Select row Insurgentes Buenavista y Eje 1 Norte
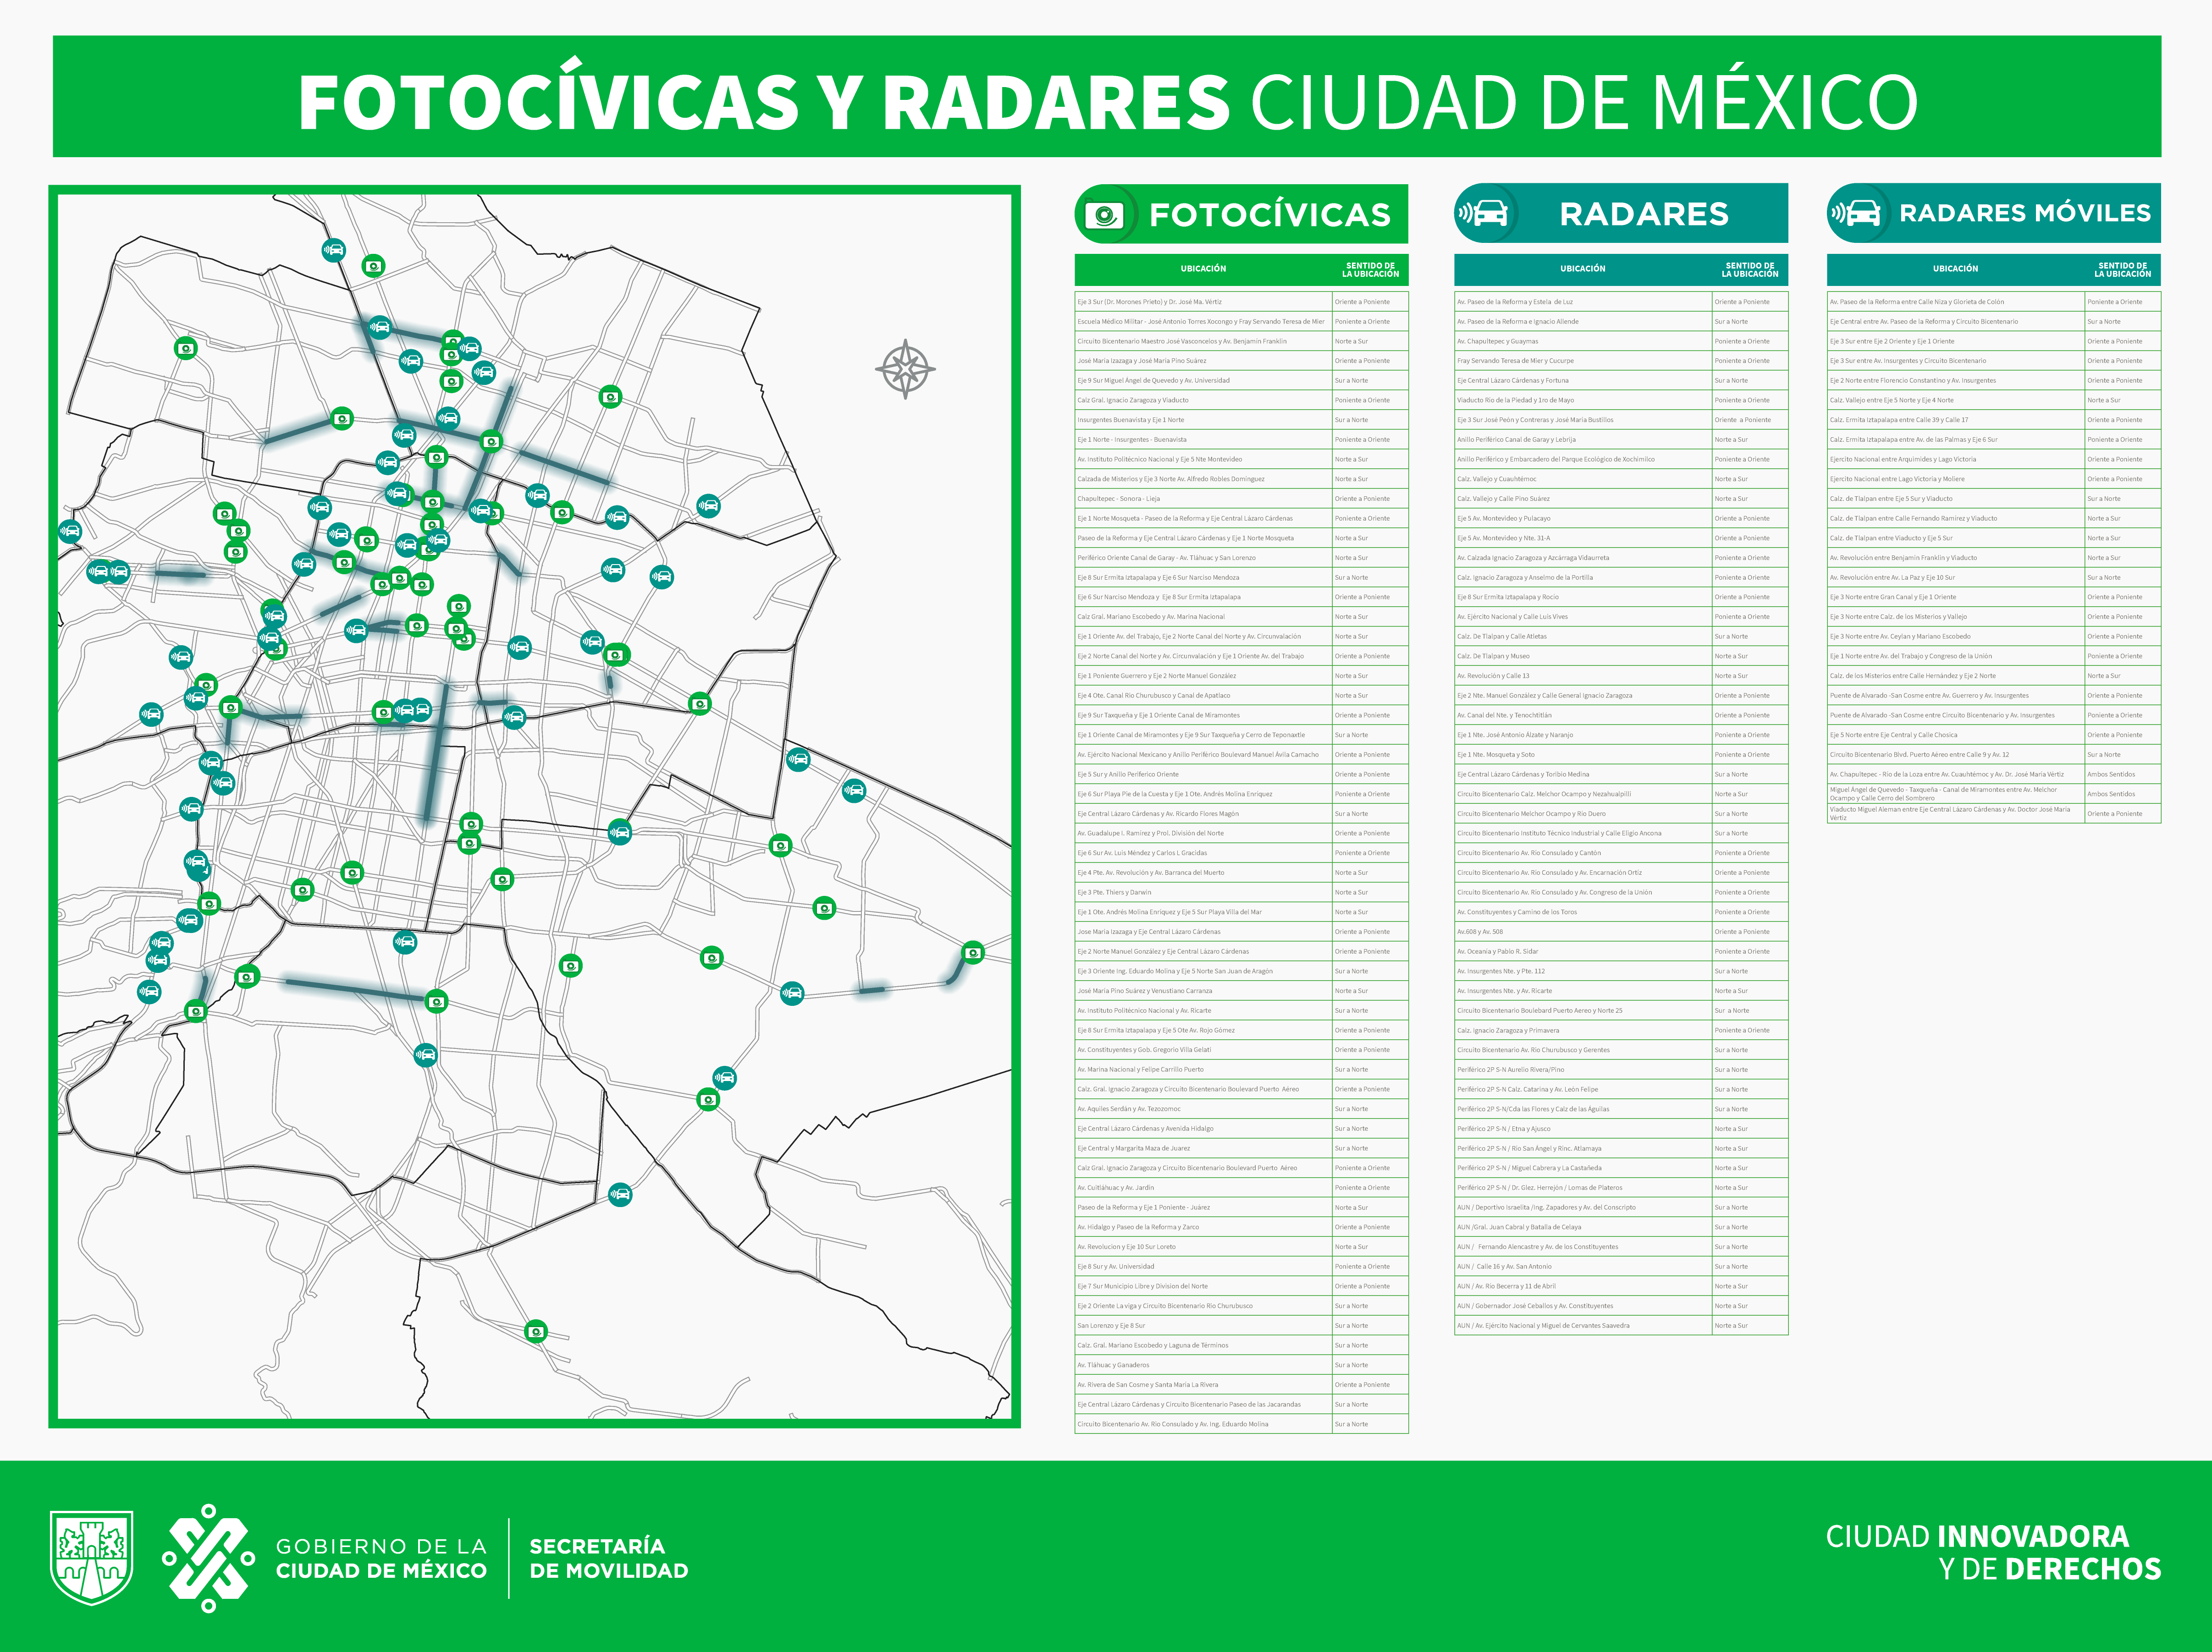The width and height of the screenshot is (2212, 1652). [x=1241, y=420]
